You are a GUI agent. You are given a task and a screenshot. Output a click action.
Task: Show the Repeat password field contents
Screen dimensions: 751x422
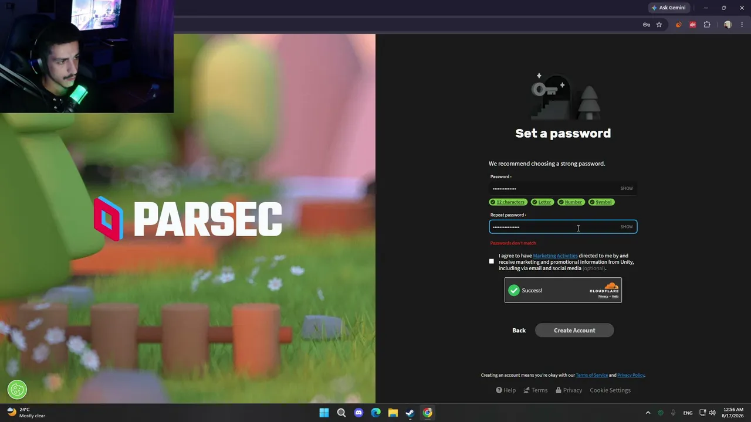tap(627, 227)
